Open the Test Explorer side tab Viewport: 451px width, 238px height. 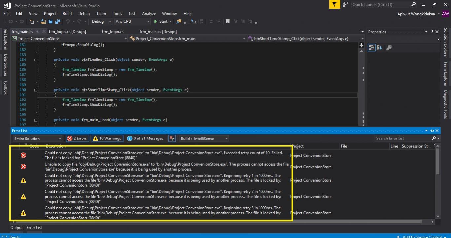[x=5, y=39]
